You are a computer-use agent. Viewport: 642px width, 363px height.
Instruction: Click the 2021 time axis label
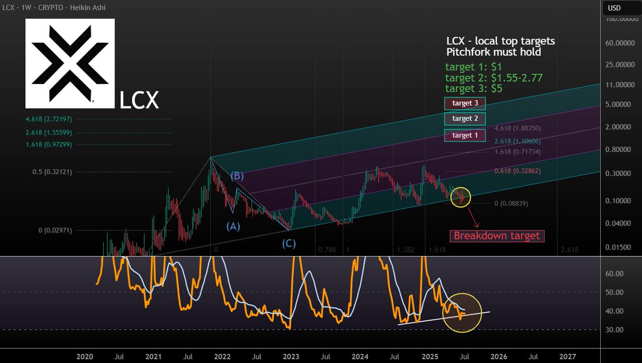pos(154,356)
